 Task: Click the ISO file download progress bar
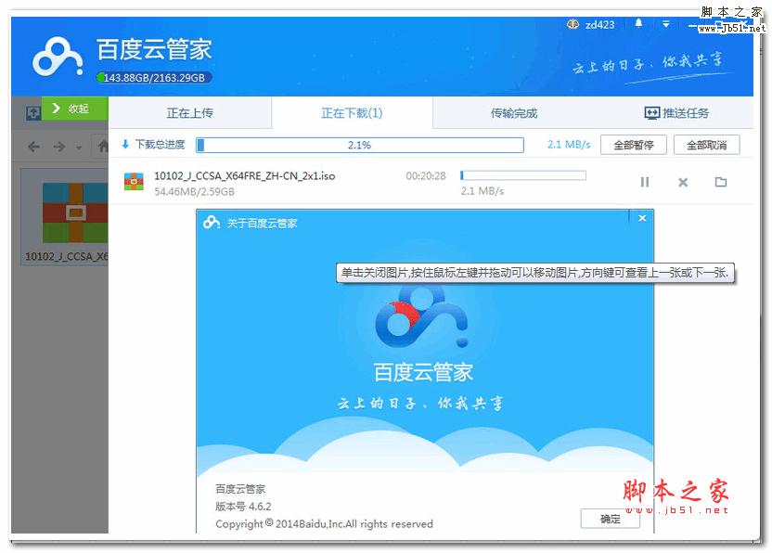click(x=523, y=175)
